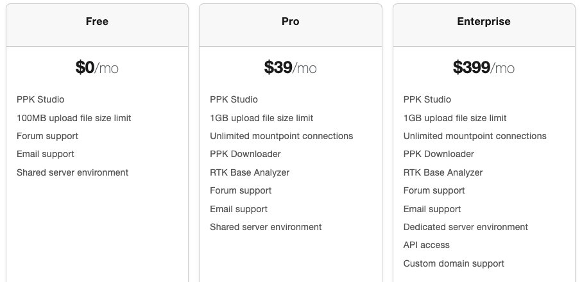Click the $399/mo Enterprise price
582x282 pixels.
tap(484, 67)
